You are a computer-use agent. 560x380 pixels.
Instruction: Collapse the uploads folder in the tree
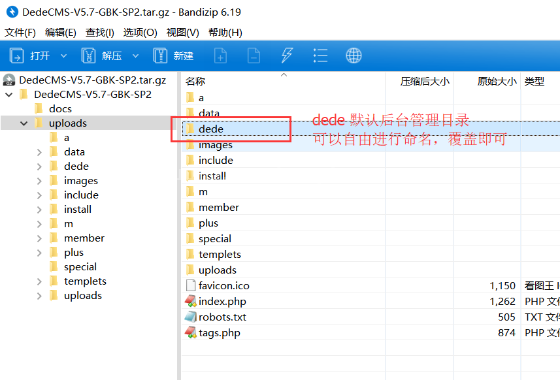click(24, 123)
